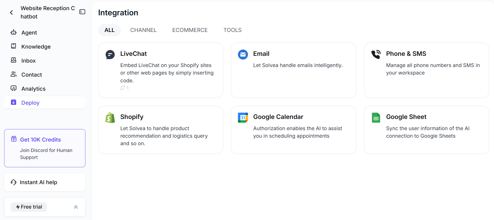Image resolution: width=494 pixels, height=220 pixels.
Task: Switch to the CHANNEL tab
Action: (143, 30)
